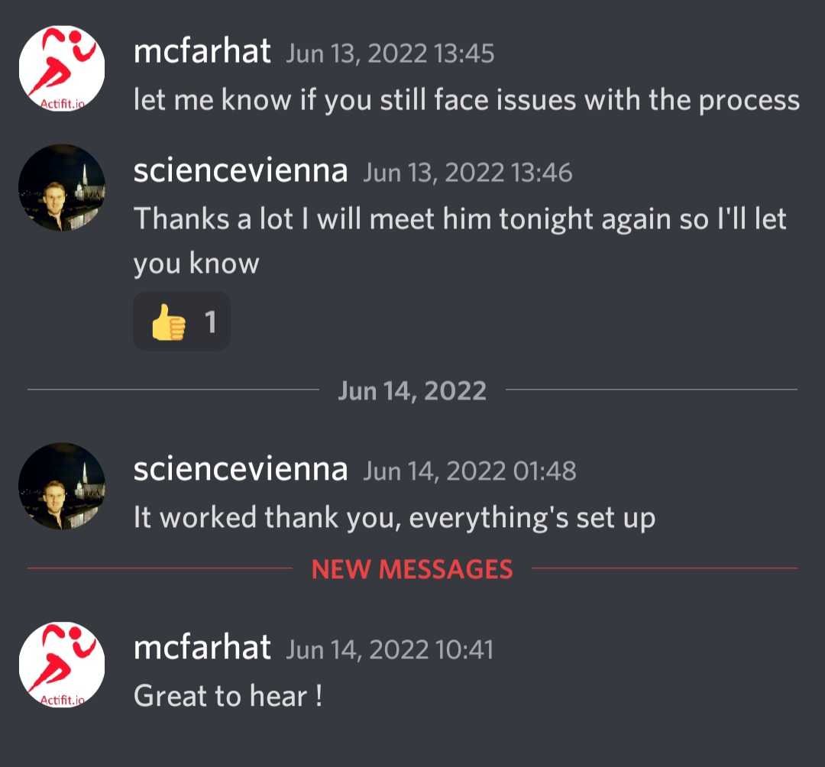
Task: Select the "Thanks a lot I will meet him" message
Action: pos(460,219)
